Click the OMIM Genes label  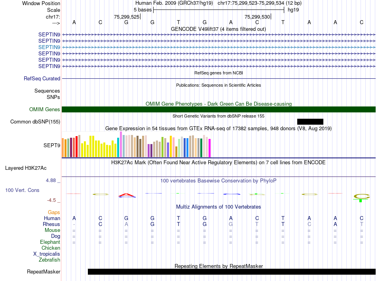pos(44,109)
